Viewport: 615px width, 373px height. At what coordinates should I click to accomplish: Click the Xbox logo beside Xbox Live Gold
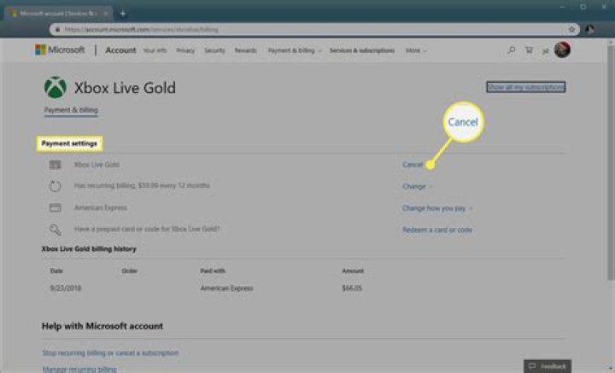pos(54,90)
